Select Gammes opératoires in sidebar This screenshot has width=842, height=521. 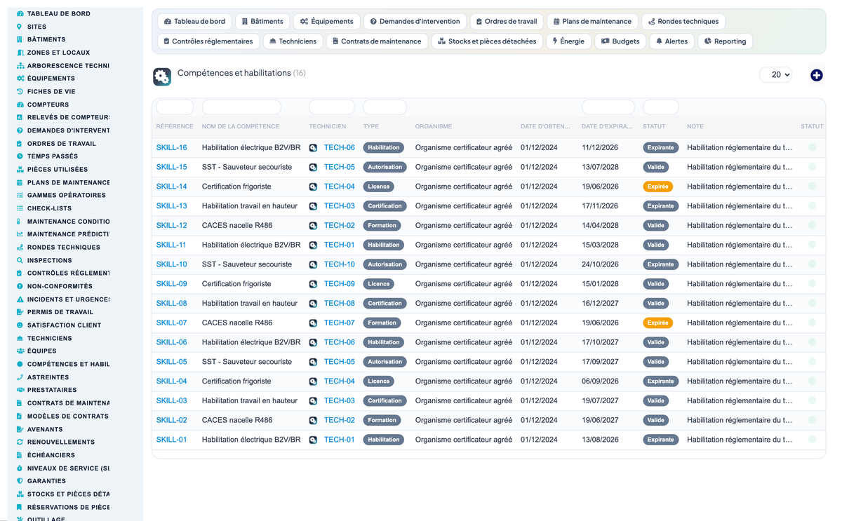[66, 195]
